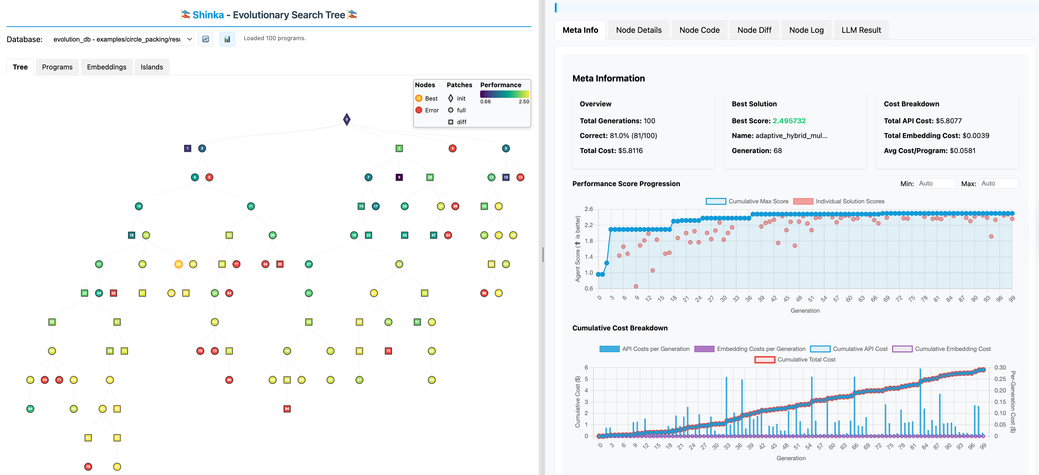The height and width of the screenshot is (475, 1039).
Task: Click the database refresh icon
Action: pyautogui.click(x=206, y=39)
